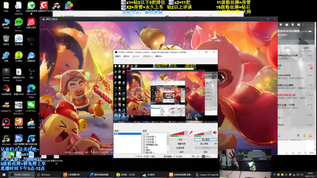Open the 设定(S) menu in OBS

(x=126, y=56)
